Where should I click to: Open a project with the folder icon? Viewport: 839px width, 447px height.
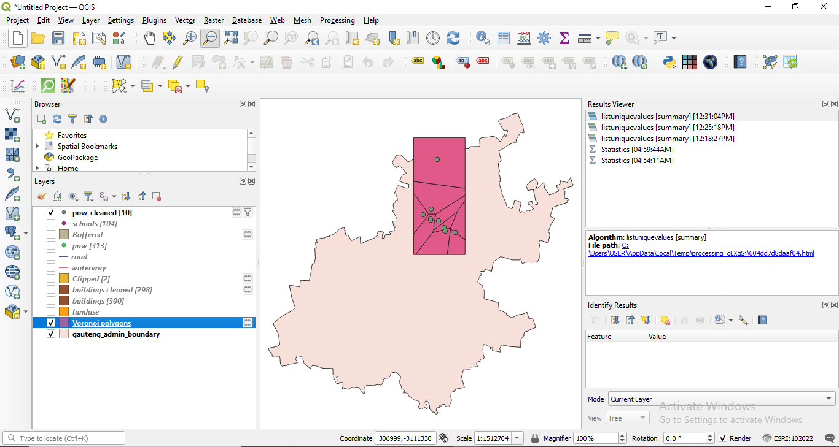click(x=38, y=38)
